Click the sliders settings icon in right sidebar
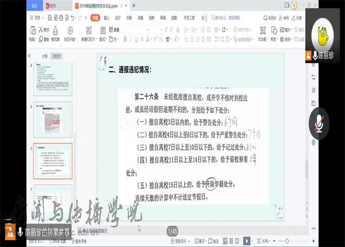Screen dimensions: 345x247 313,77
